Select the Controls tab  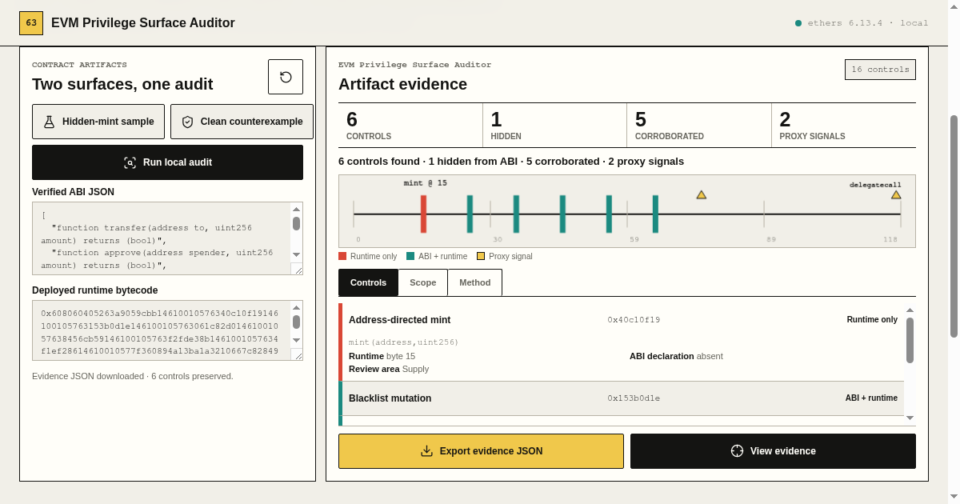click(x=368, y=282)
